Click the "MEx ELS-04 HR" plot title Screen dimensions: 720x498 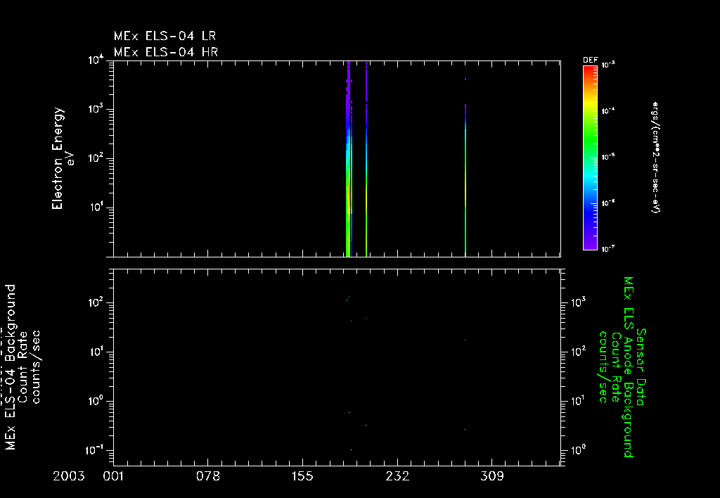tap(166, 52)
